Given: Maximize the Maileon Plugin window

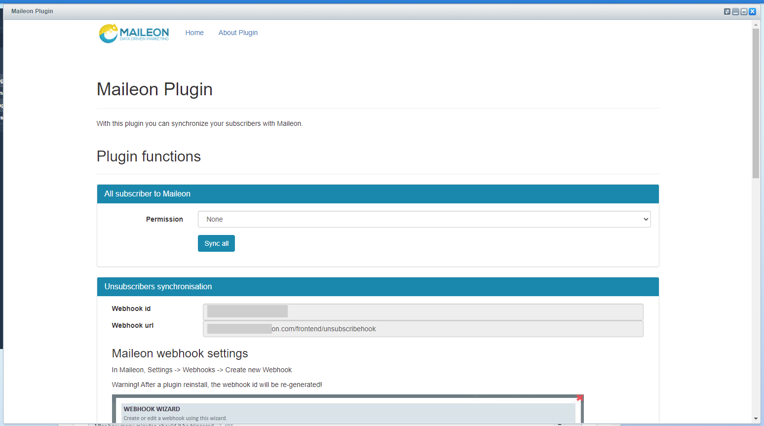Looking at the screenshot, I should coord(744,11).
